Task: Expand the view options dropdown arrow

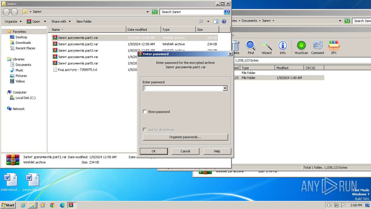Action: [x=208, y=21]
